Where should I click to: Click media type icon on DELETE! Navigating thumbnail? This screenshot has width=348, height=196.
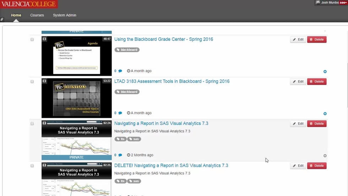44,165
